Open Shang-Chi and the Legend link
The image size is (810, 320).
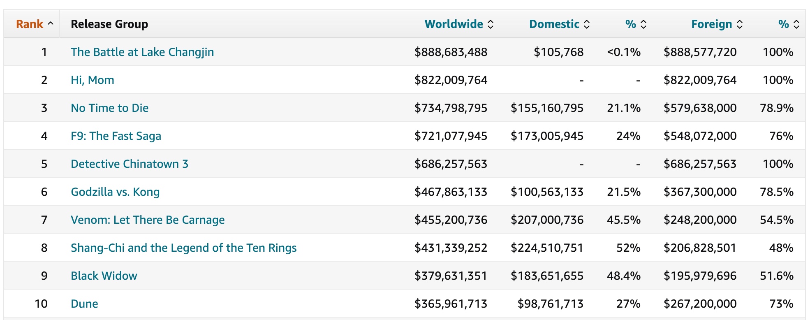(x=183, y=248)
